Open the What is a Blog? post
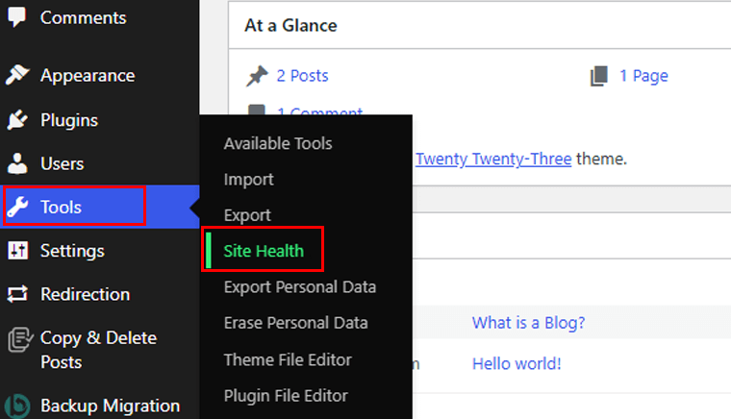Viewport: 731px width, 419px height. click(528, 323)
